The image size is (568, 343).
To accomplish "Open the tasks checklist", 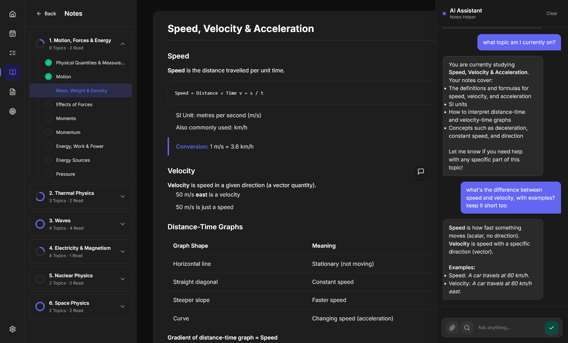I will click(x=13, y=53).
